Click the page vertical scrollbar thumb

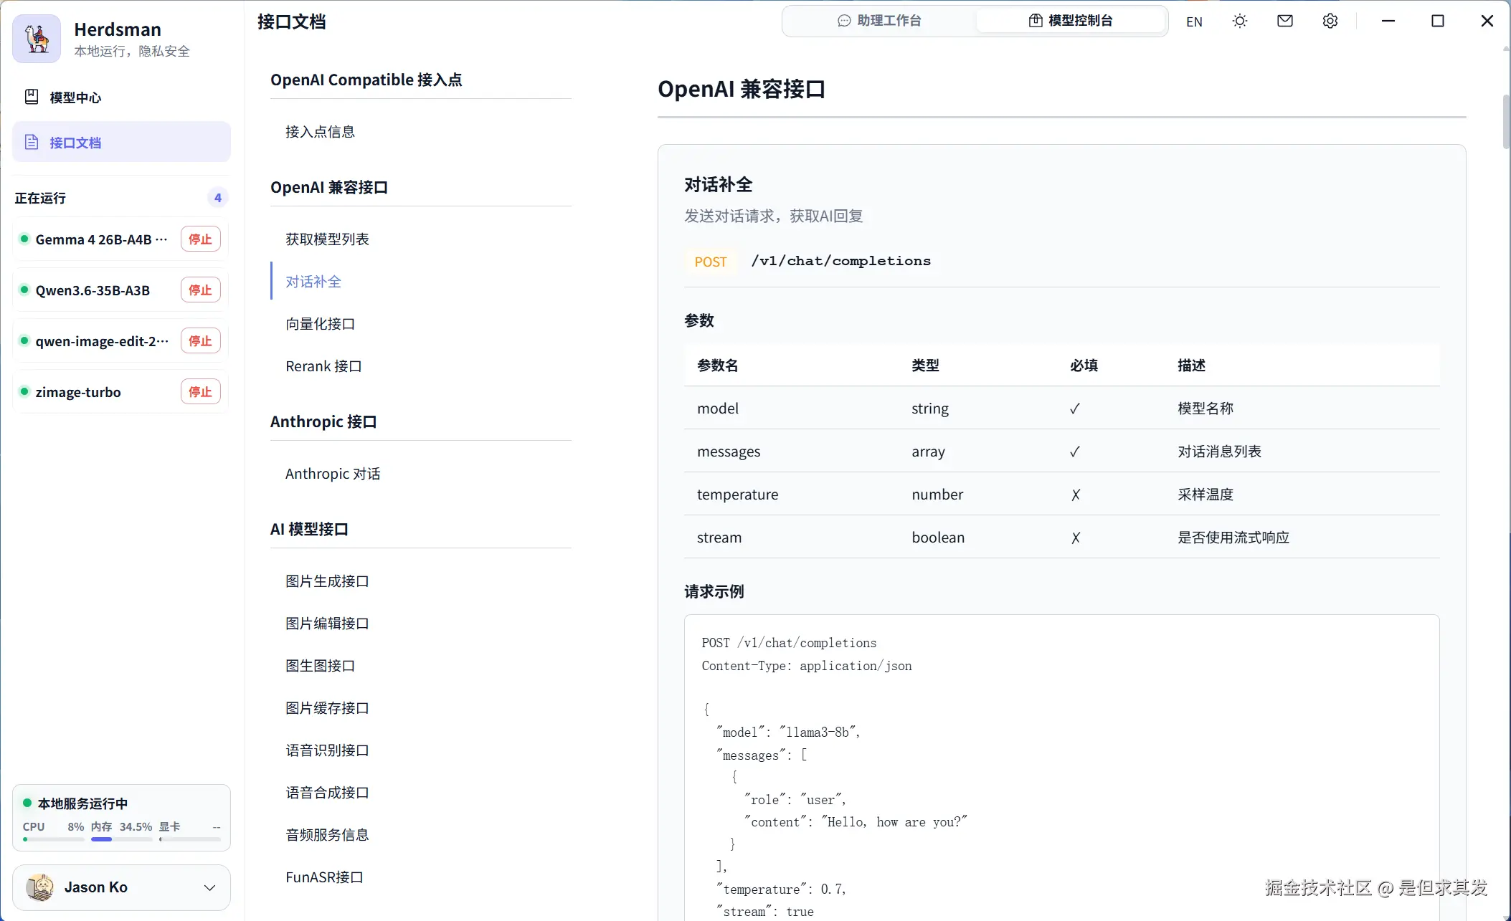pos(1505,122)
